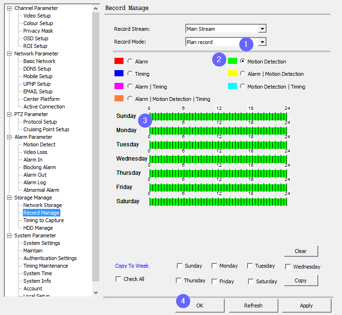This screenshot has width=342, height=315.
Task: Click the Sunday schedule time bar
Action: 218,117
